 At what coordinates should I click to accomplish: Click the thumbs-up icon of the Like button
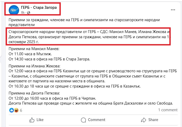(x=32, y=120)
